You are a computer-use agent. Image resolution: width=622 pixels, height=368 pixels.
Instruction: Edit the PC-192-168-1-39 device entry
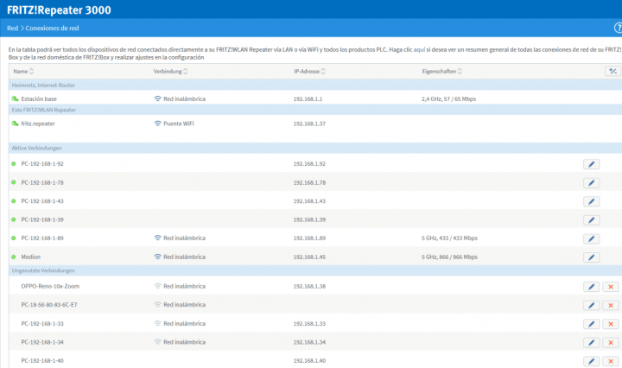tap(591, 220)
